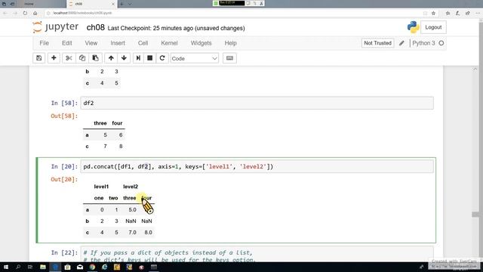This screenshot has width=483, height=272.
Task: Move selected cell up arrow
Action: click(111, 58)
